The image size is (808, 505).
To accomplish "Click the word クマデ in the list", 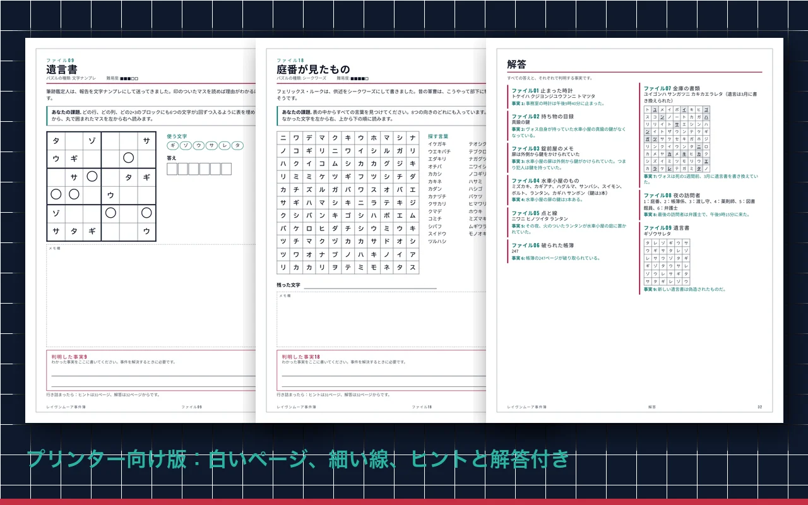I will pyautogui.click(x=435, y=211).
